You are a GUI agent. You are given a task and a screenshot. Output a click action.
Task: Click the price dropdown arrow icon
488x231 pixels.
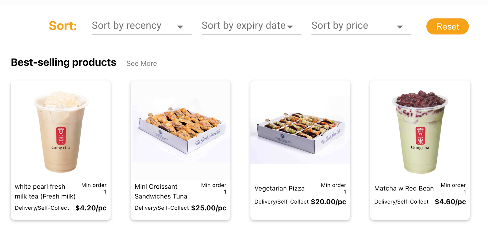click(400, 27)
